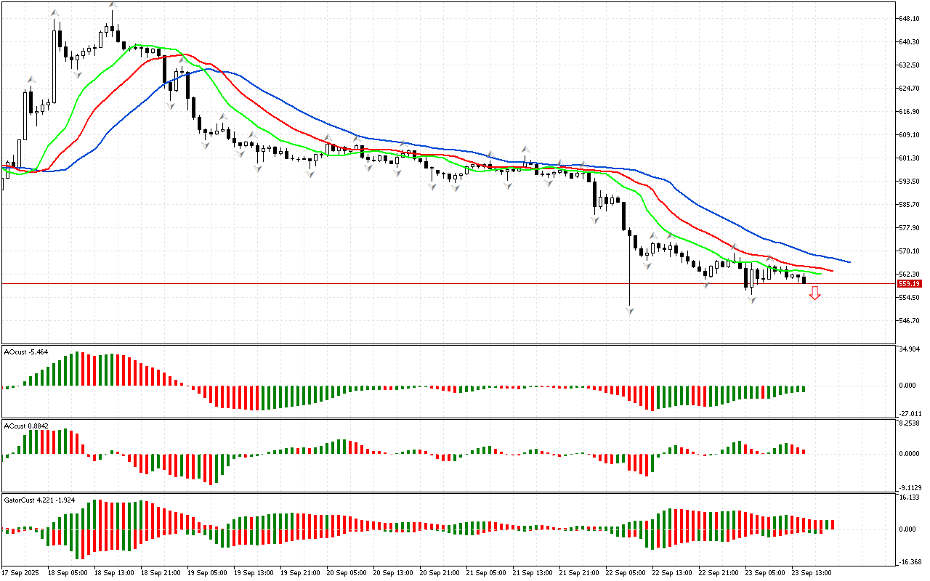Click the 22 Sep 05:00 time label

[x=627, y=572]
